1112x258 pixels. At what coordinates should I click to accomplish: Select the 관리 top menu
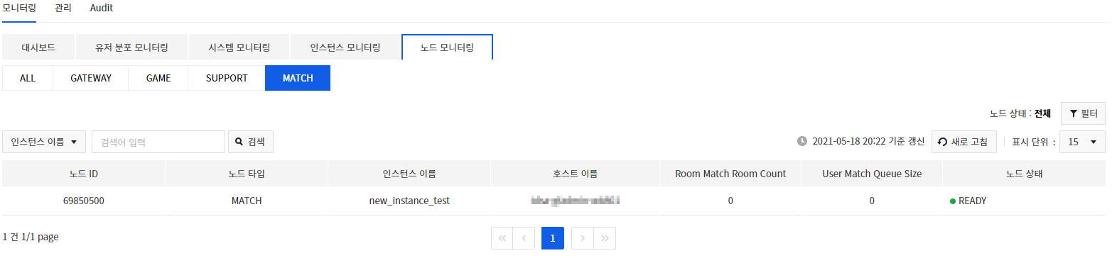tap(63, 9)
